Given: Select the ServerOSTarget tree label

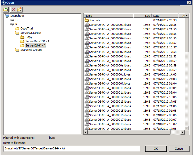Looking at the screenshot, I should (31, 33).
